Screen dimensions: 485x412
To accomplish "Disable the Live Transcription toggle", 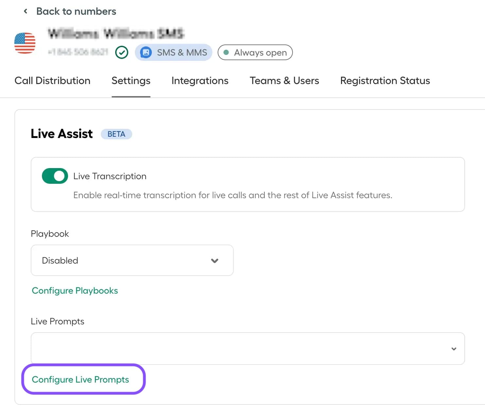I will (55, 176).
